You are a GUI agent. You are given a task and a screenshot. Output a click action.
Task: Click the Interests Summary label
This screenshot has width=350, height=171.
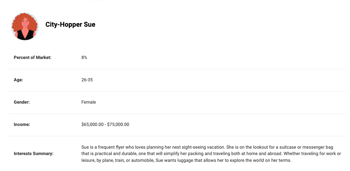(x=34, y=153)
